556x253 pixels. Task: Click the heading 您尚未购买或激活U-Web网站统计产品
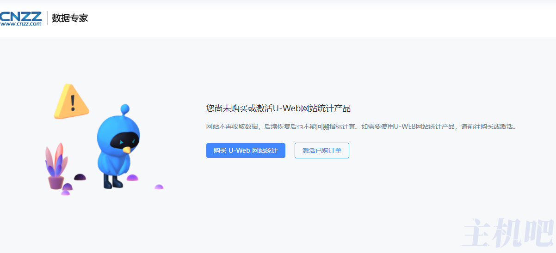click(x=278, y=108)
